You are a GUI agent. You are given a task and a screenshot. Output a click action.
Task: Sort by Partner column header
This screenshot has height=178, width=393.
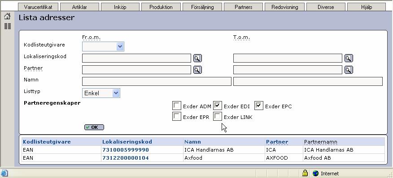(277, 142)
